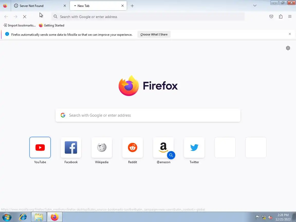Click the first empty shortcut tile after Twitter
This screenshot has width=296, height=222.
(225, 147)
